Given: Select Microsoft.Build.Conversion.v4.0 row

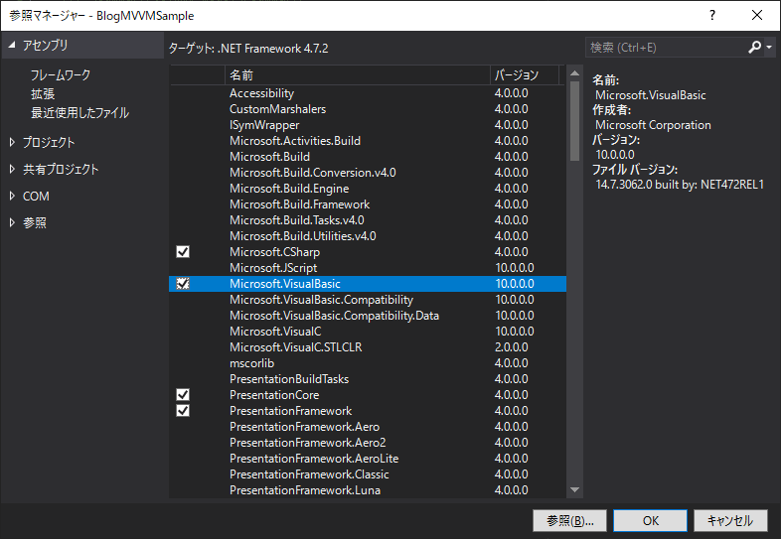Looking at the screenshot, I should click(368, 173).
